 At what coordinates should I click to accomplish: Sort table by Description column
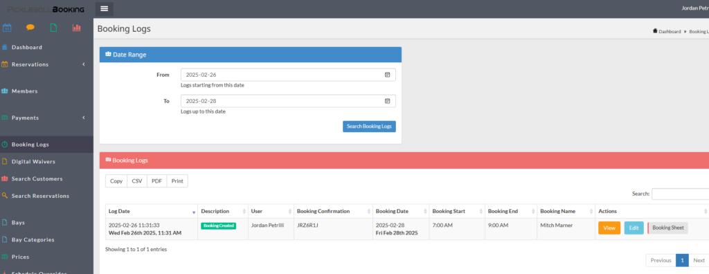[222, 211]
